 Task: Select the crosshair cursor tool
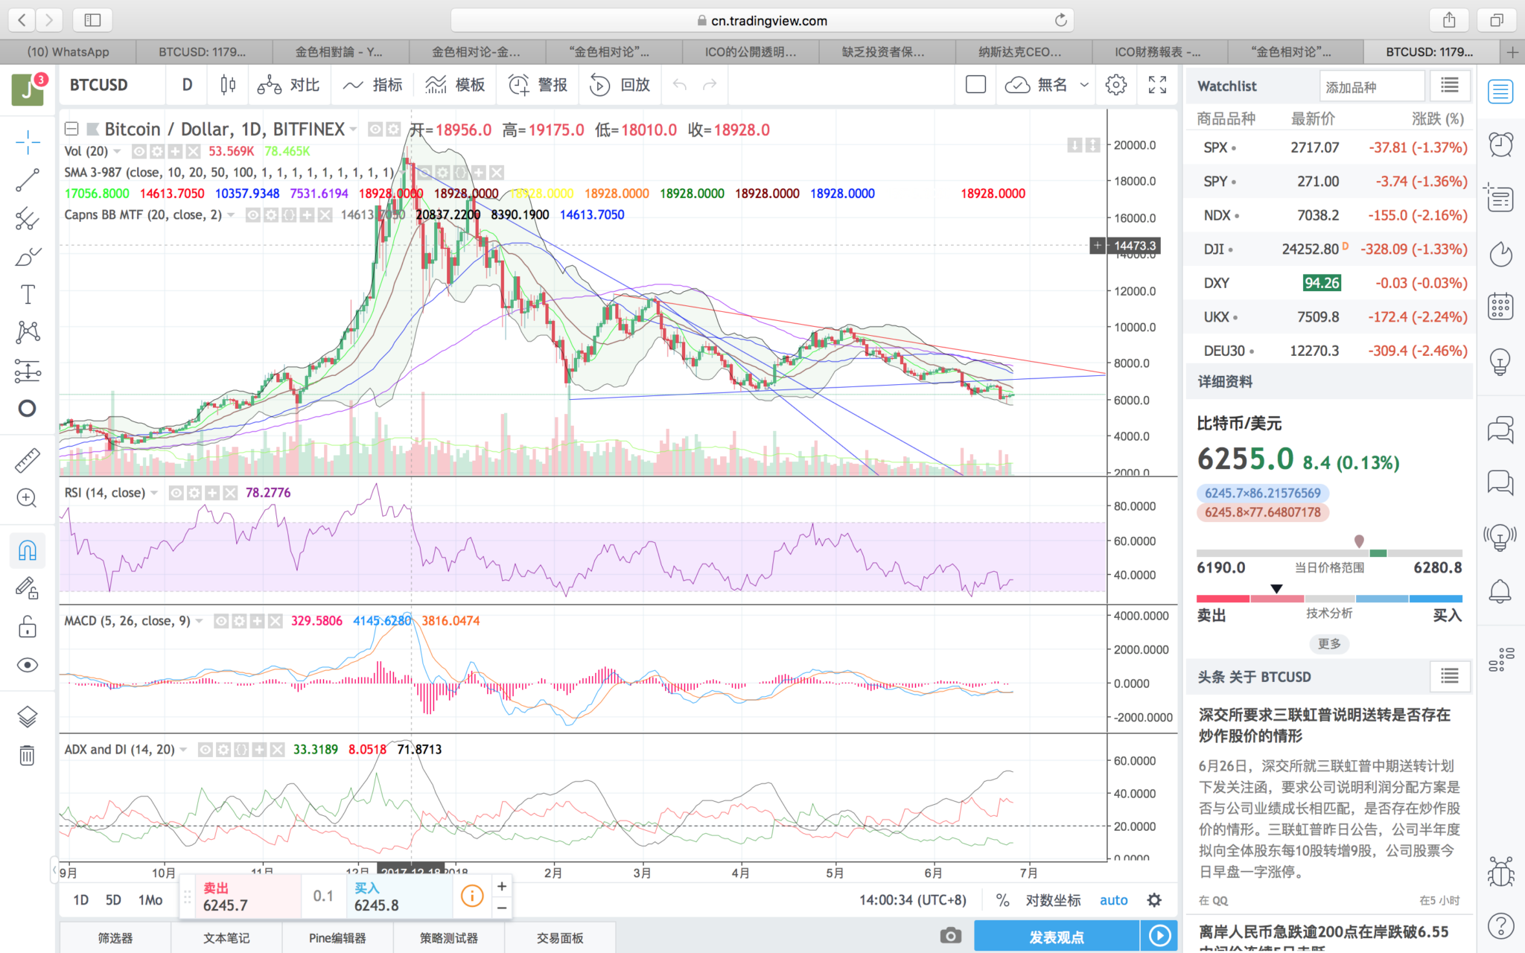[x=28, y=141]
